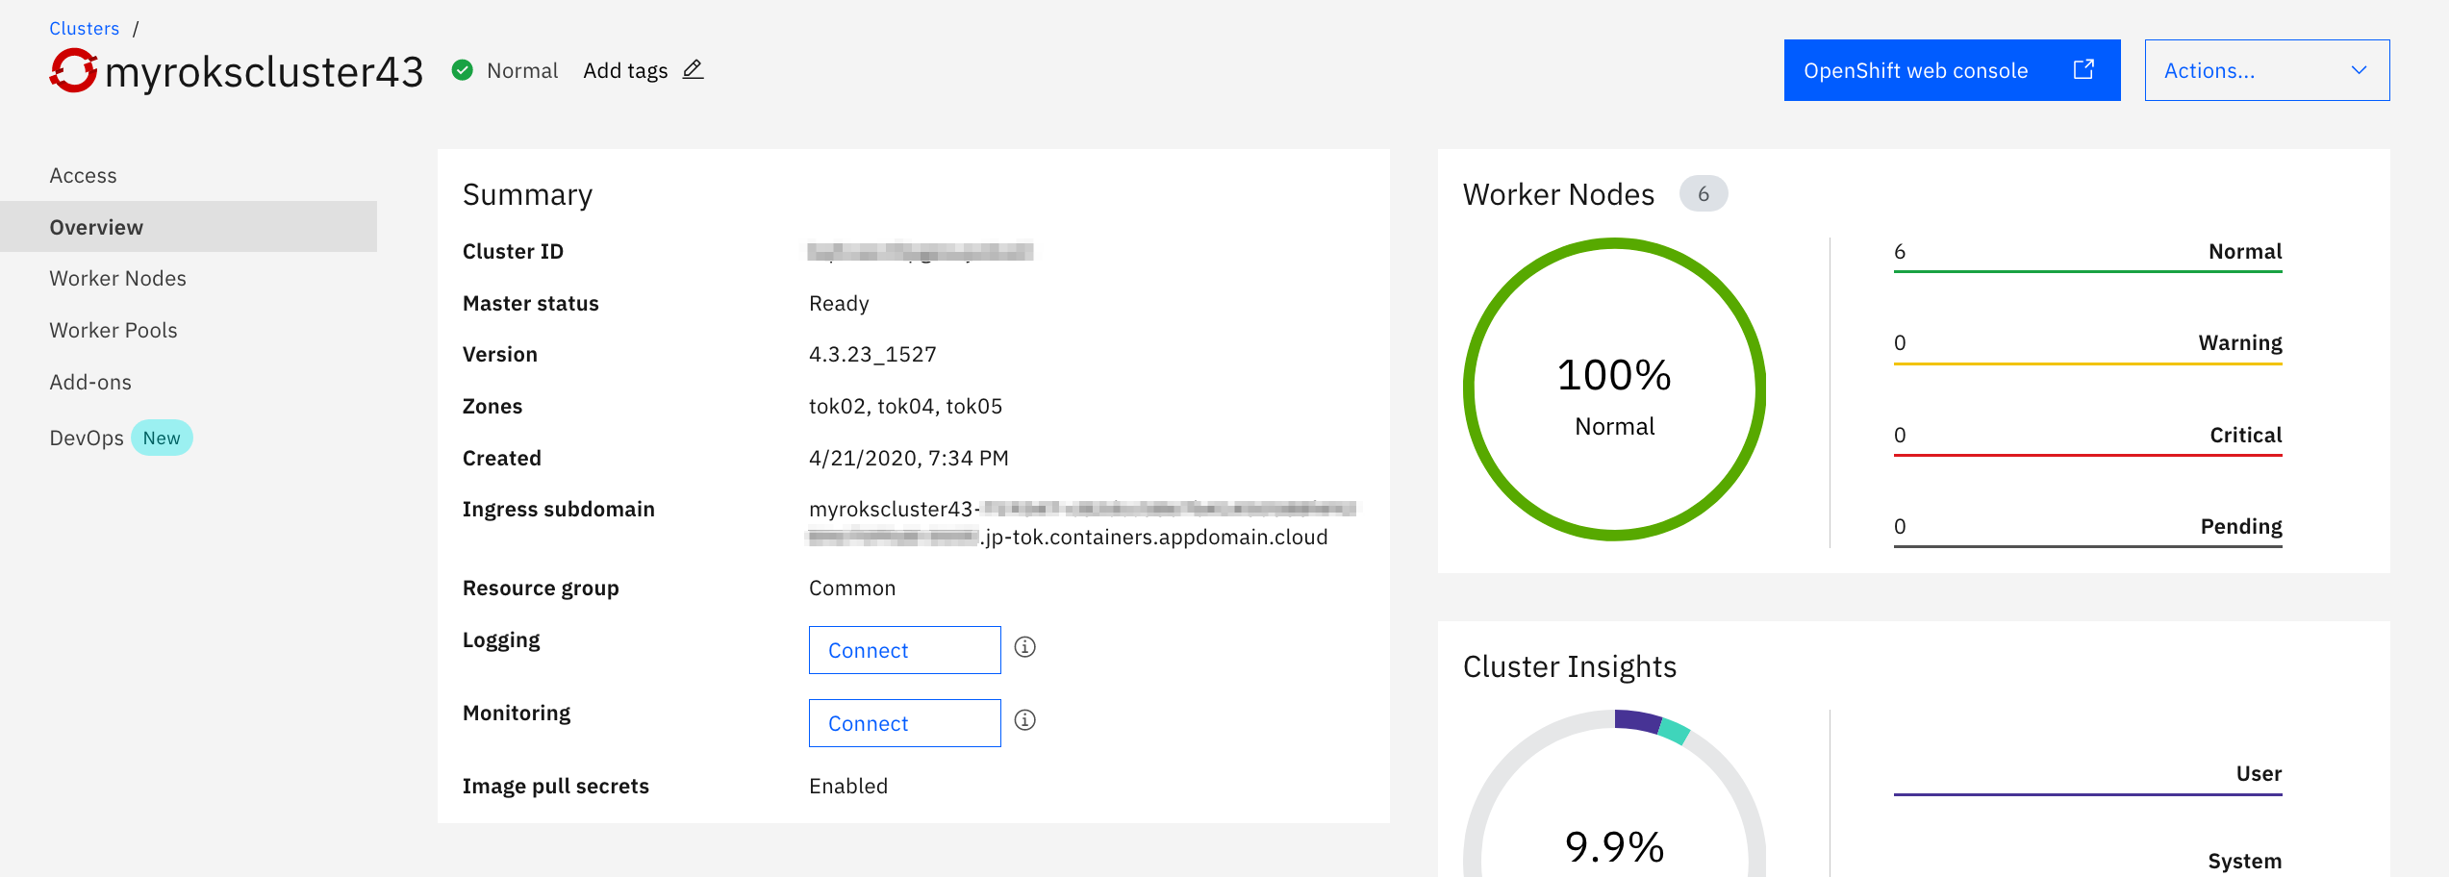Viewport: 2449px width, 877px height.
Task: Click the Normal status label beside cluster title
Action: [522, 71]
